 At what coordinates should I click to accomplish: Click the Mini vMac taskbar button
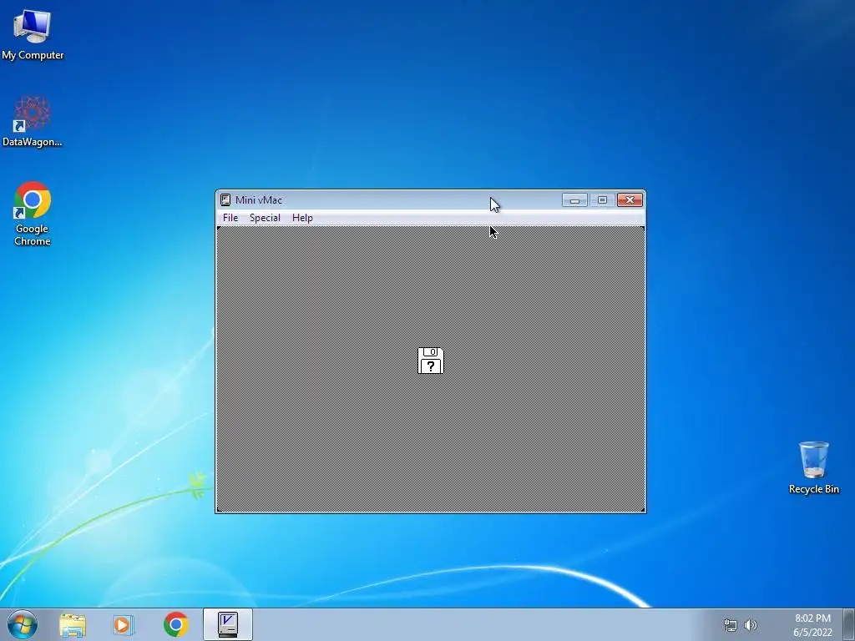228,624
